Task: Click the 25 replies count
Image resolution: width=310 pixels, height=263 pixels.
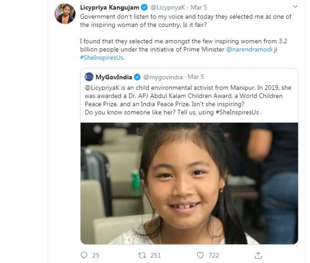Action: pyautogui.click(x=95, y=255)
